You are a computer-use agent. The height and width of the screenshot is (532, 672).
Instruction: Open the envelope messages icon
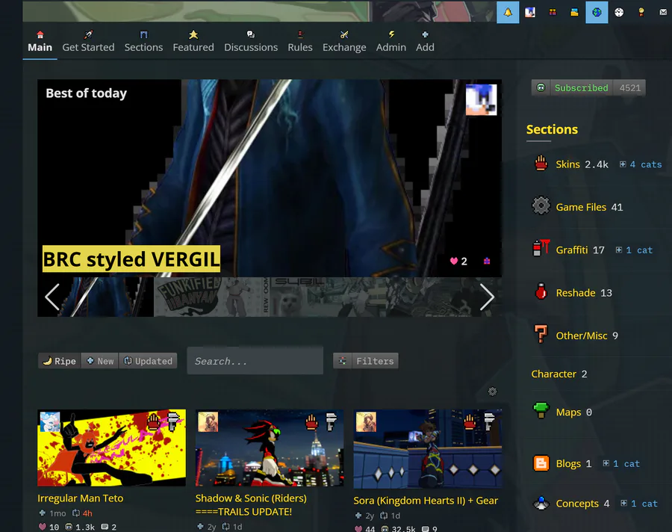click(x=663, y=12)
